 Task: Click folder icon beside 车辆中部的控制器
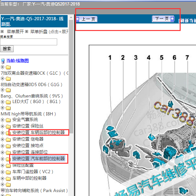[8, 179]
